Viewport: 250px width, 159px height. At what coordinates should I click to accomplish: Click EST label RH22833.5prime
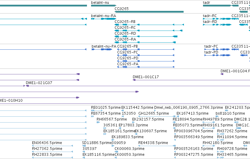tap(47, 155)
